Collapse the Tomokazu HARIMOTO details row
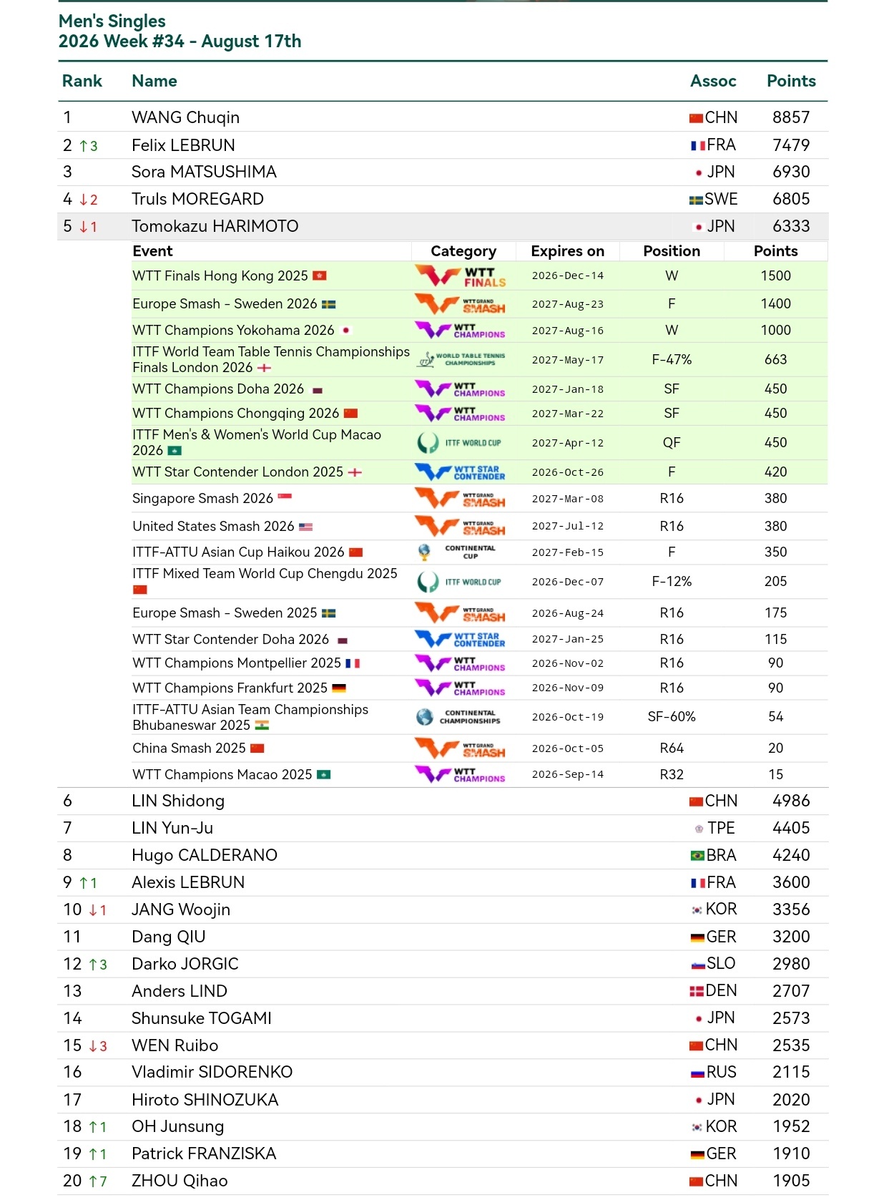 [x=443, y=227]
